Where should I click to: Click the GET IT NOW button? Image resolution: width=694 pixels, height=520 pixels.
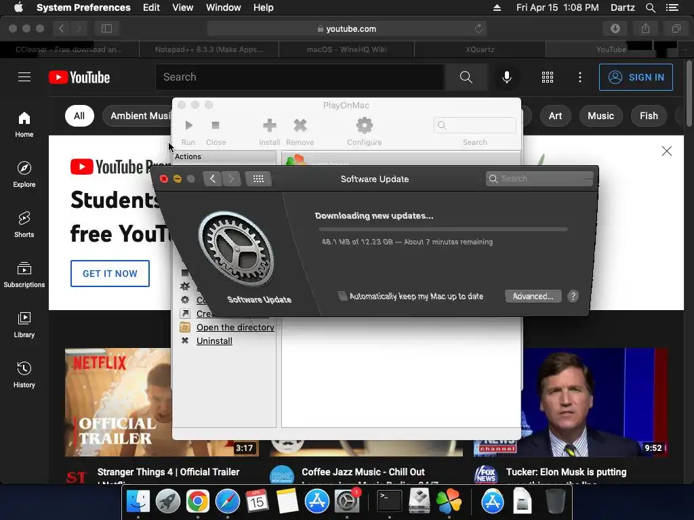coord(110,274)
